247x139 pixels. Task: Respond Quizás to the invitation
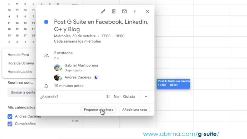pos(129,97)
